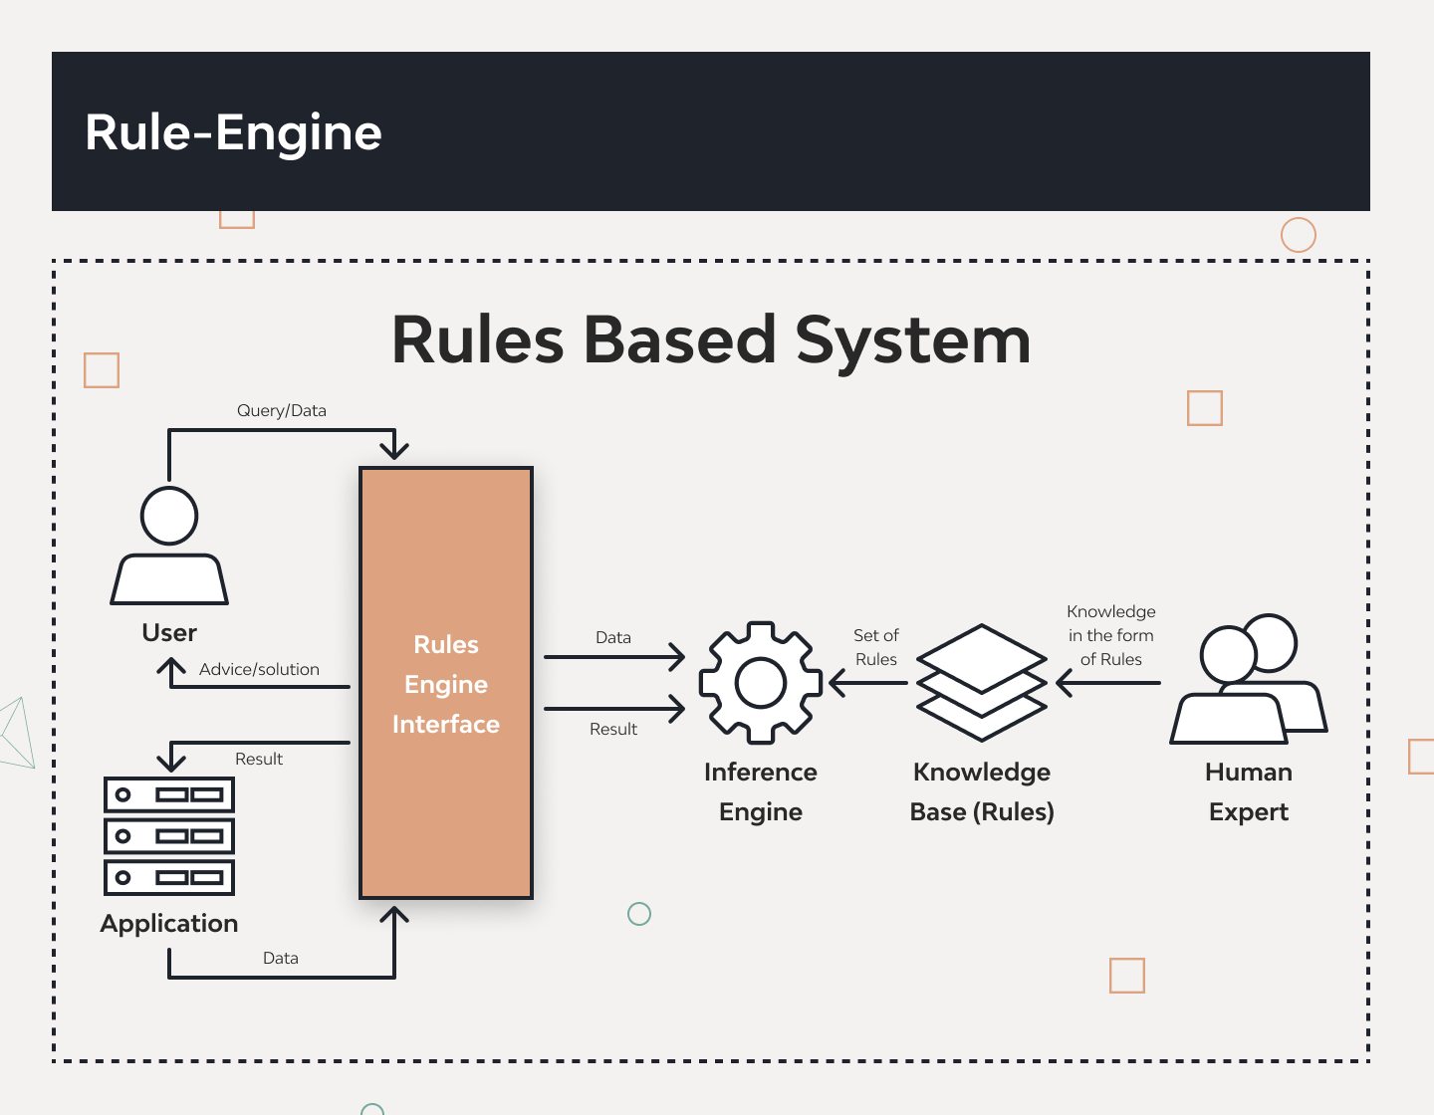Click the Rules Based System heading
1434x1115 pixels.
(711, 340)
